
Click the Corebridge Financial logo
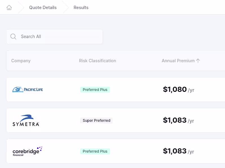[27, 151]
